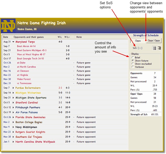This screenshot has height=154, width=166.
Task: Switch to the Opps' Opps tab
Action: pos(154,41)
